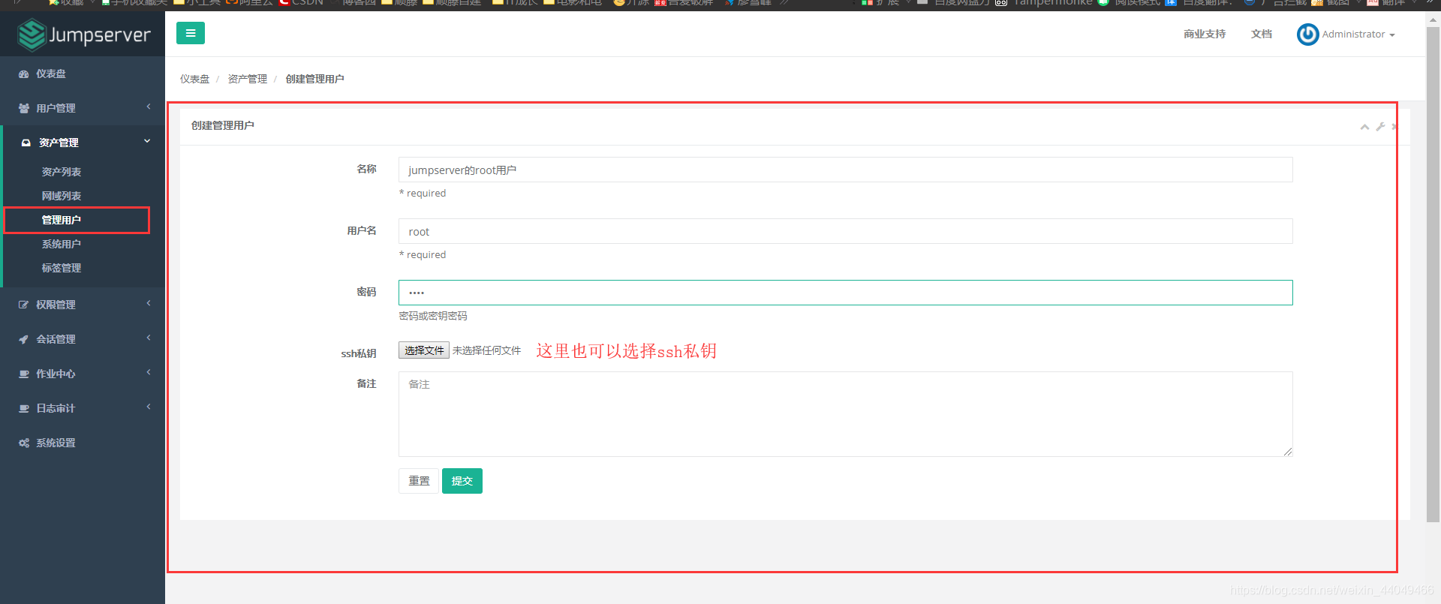Click the panel wrench settings icon
This screenshot has width=1441, height=604.
click(1380, 127)
